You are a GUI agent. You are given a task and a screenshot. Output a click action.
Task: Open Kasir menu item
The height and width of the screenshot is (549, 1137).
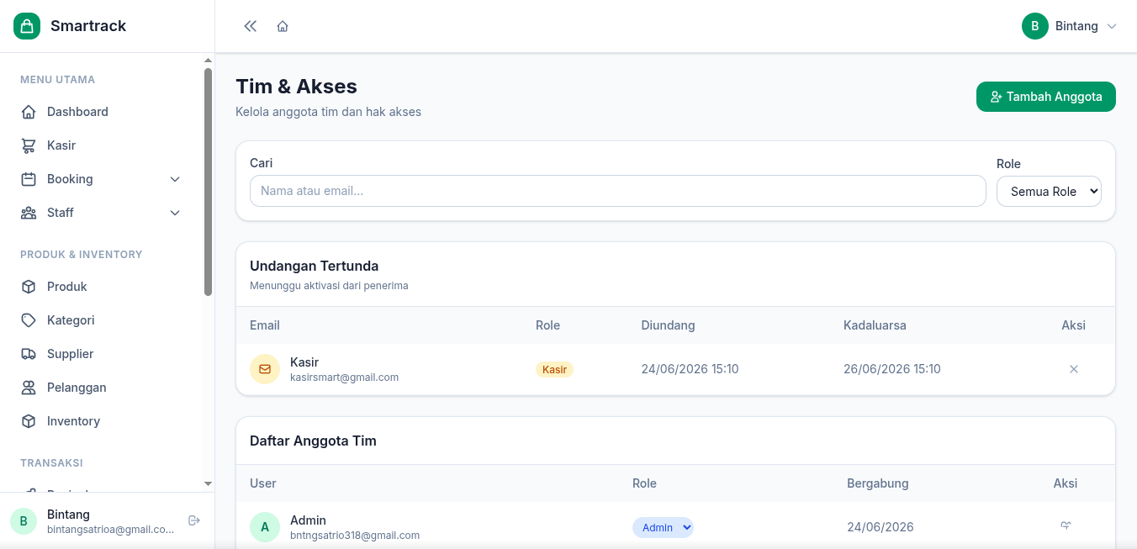click(x=101, y=145)
